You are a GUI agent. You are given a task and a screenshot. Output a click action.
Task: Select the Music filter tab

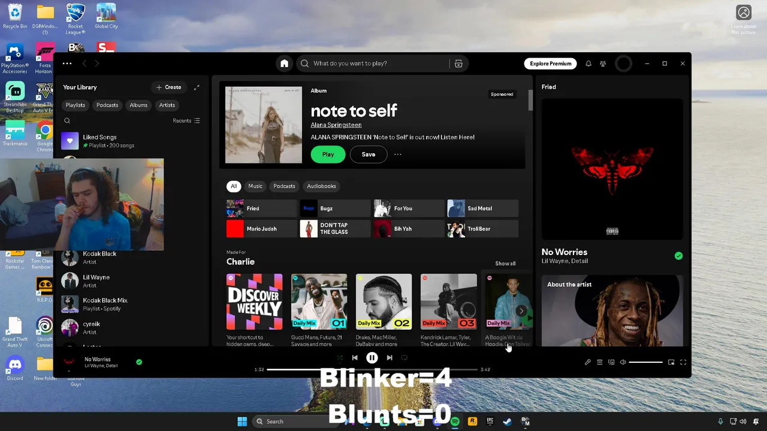(255, 186)
